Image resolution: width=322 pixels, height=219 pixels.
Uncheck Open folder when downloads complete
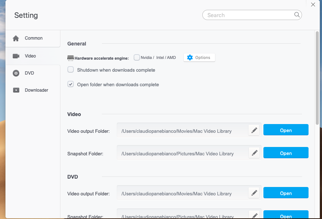[x=71, y=84]
